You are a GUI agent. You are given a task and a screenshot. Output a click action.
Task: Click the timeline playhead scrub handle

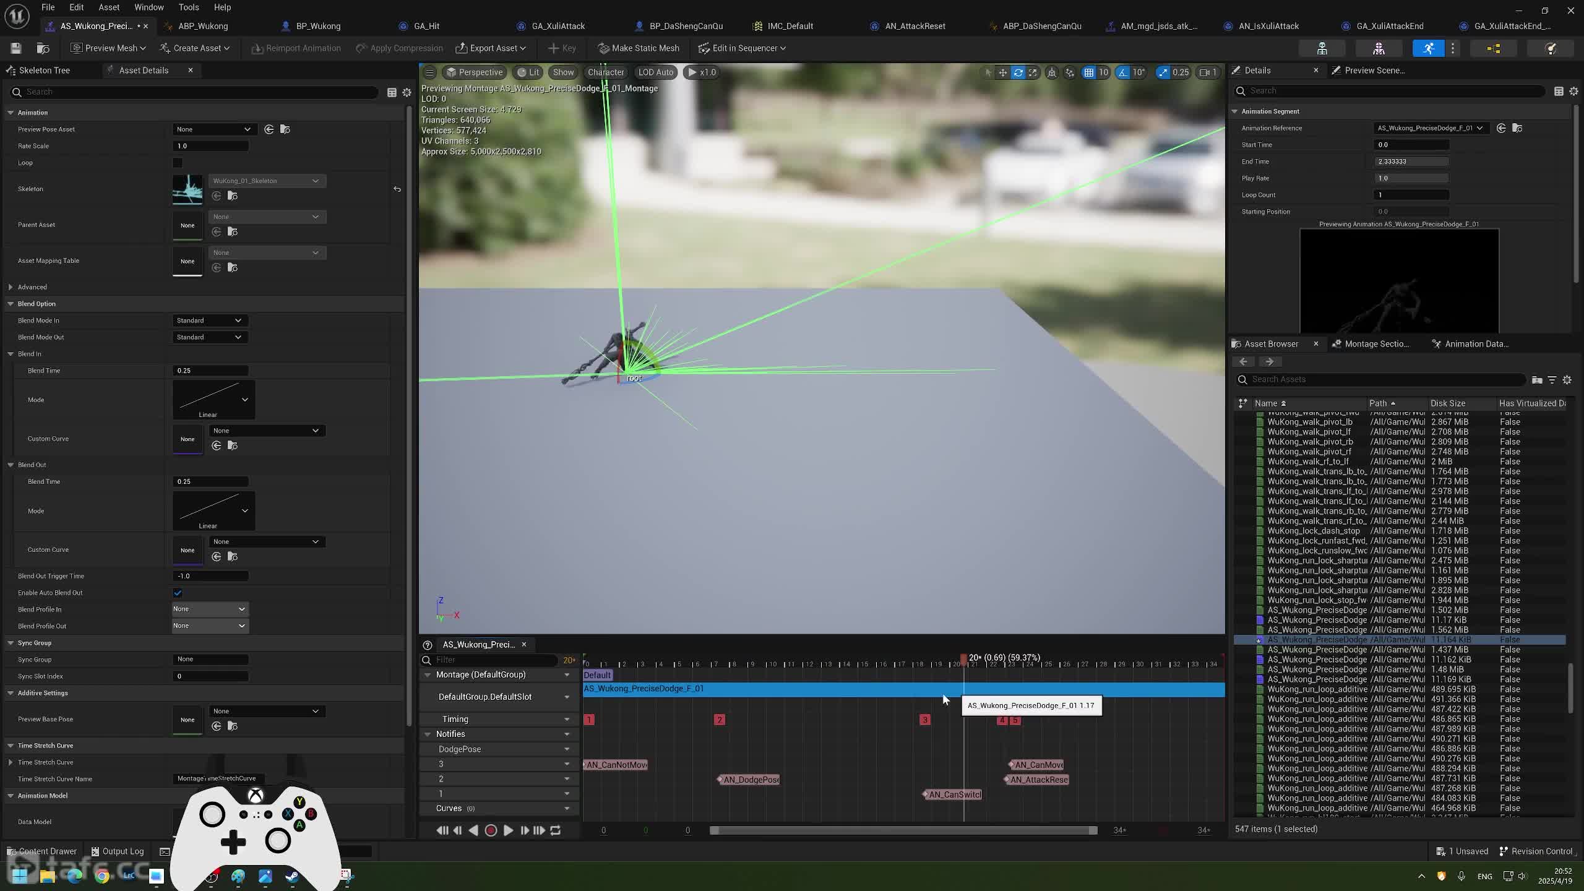[x=964, y=660]
